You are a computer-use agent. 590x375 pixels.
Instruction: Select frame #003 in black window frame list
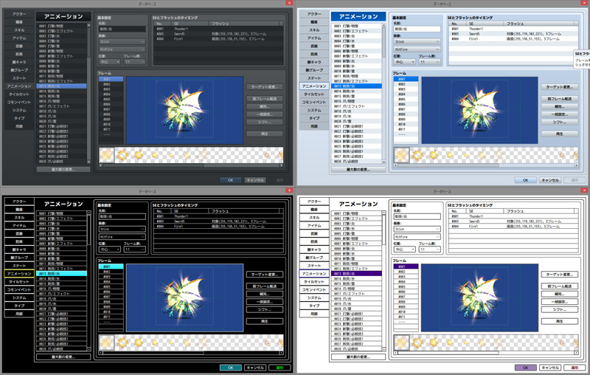(111, 277)
